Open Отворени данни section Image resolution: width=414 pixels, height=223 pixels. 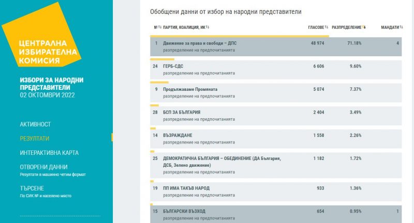(43, 167)
